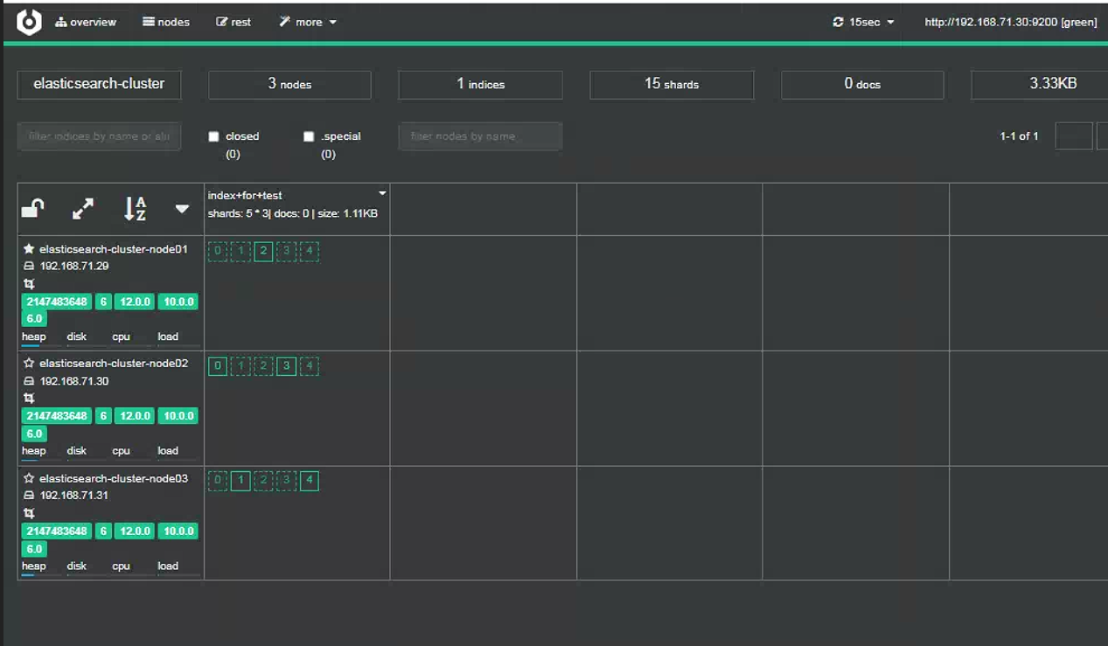Select primary shard 3 on node02
This screenshot has width=1108, height=646.
pyautogui.click(x=286, y=365)
